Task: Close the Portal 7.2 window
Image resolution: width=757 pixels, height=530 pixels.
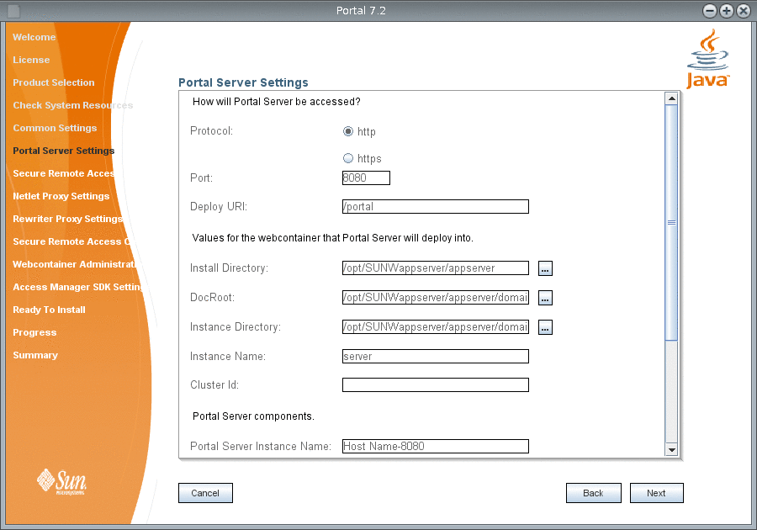Action: 744,11
